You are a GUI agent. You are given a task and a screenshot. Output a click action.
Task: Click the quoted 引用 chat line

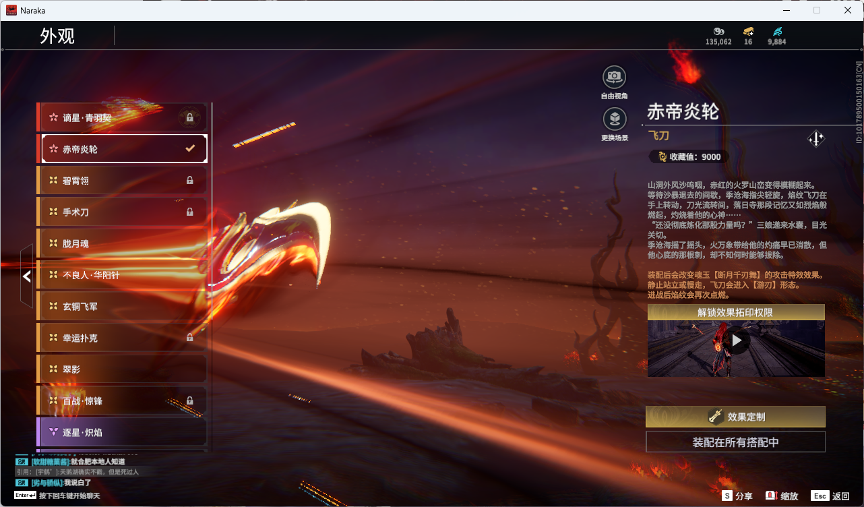(x=77, y=472)
